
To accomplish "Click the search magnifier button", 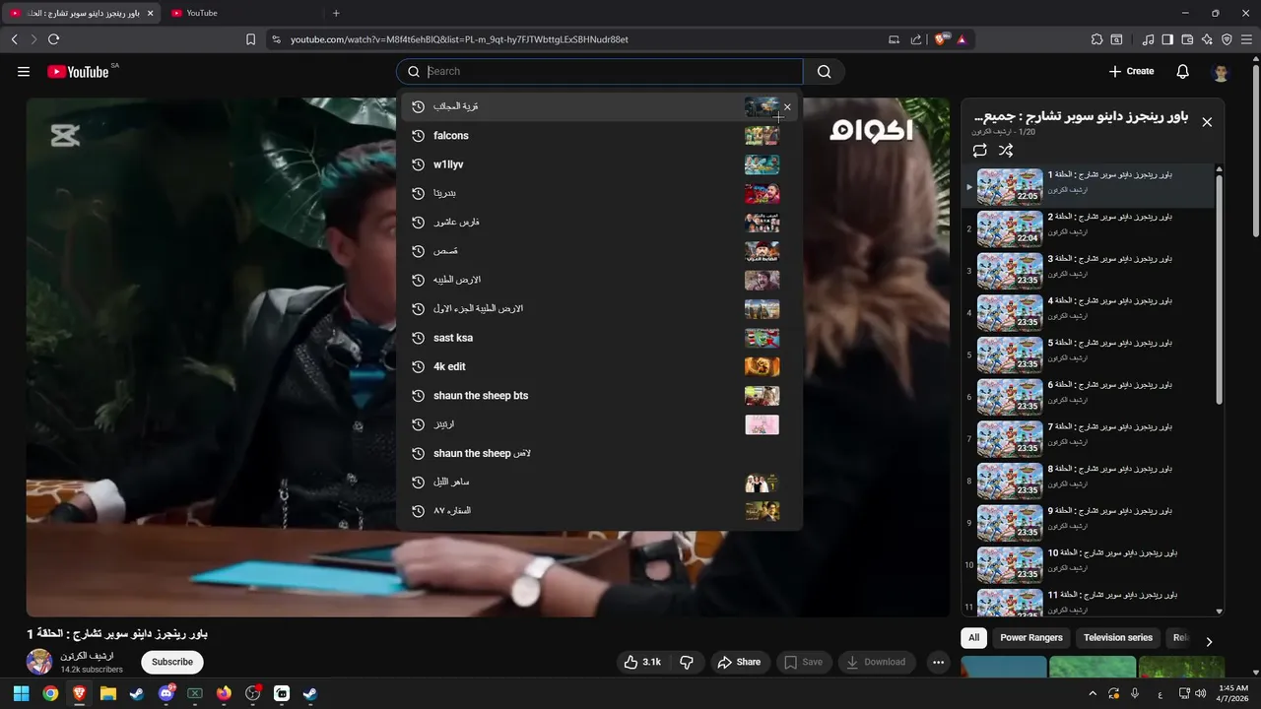I will click(x=825, y=71).
